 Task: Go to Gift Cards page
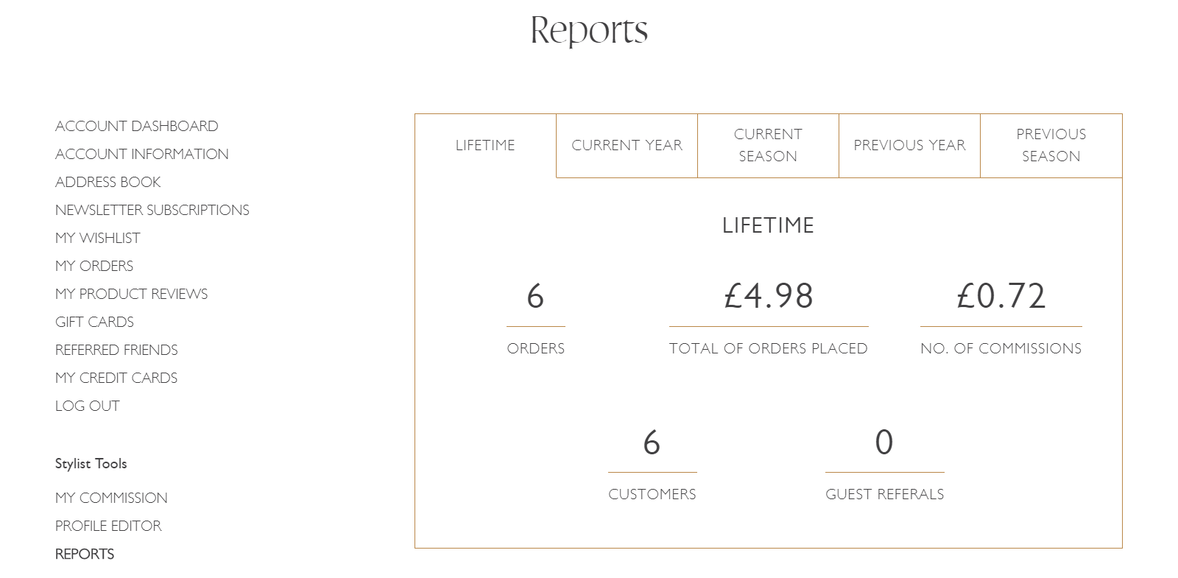pos(94,322)
